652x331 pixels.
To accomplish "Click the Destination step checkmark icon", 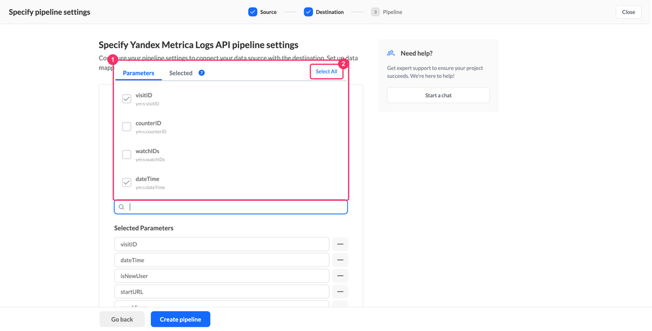I will [308, 12].
